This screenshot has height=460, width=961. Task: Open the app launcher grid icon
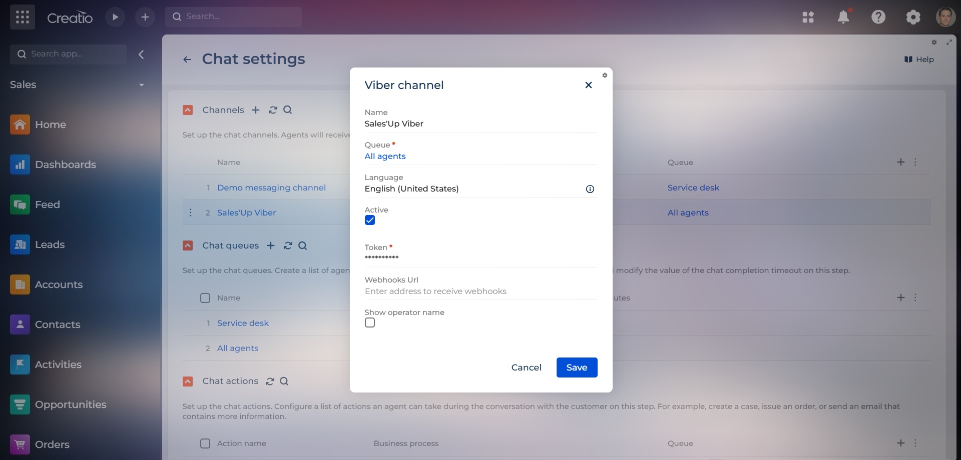pos(23,17)
